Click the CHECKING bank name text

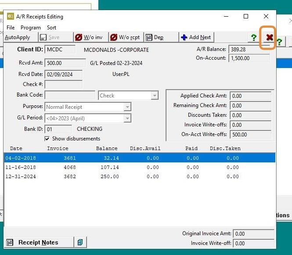90,129
